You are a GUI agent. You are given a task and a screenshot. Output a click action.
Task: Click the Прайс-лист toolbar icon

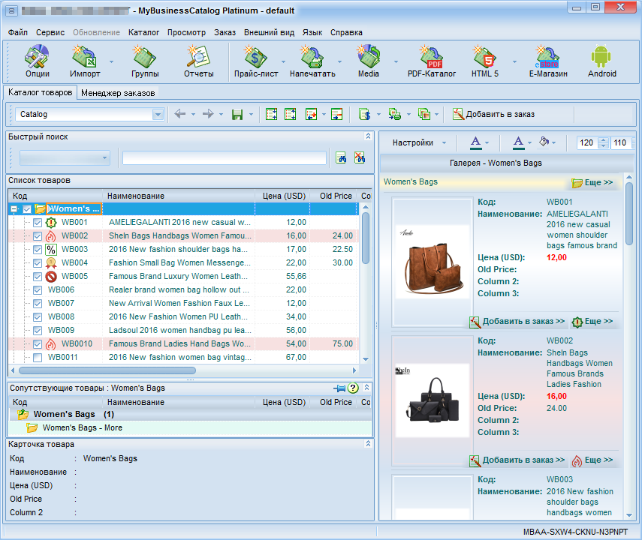pos(256,61)
